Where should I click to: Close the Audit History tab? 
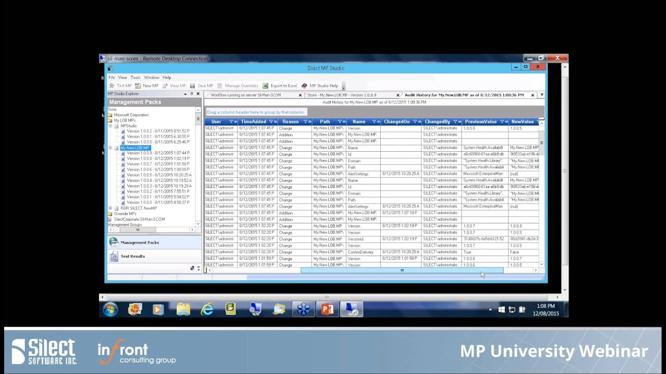[x=533, y=95]
